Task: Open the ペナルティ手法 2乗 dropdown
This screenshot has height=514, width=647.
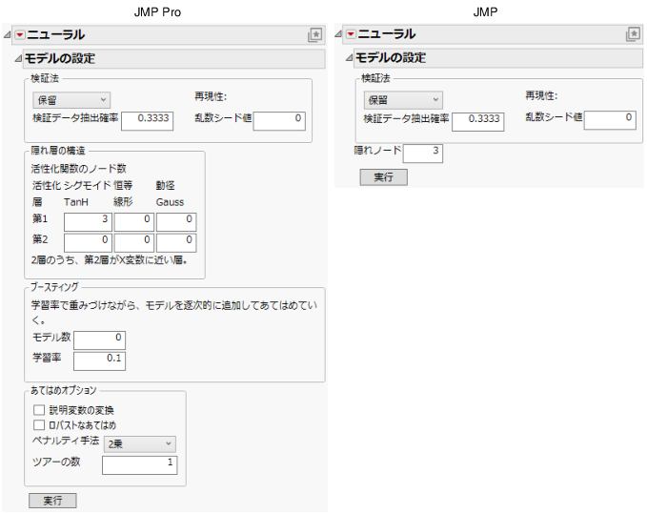Action: (139, 443)
